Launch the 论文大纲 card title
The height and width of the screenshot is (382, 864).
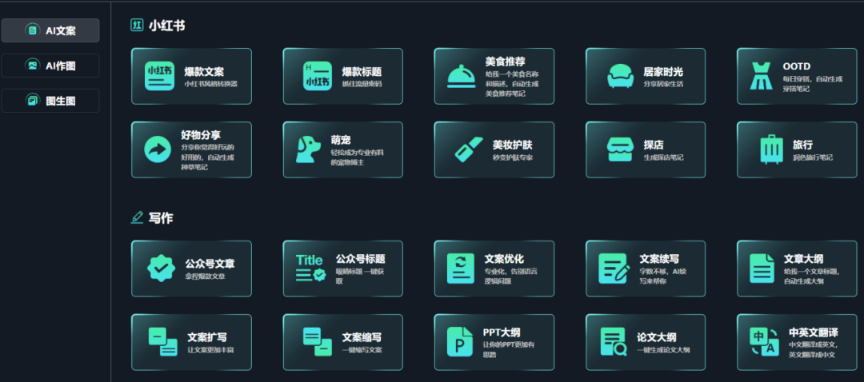pos(657,337)
